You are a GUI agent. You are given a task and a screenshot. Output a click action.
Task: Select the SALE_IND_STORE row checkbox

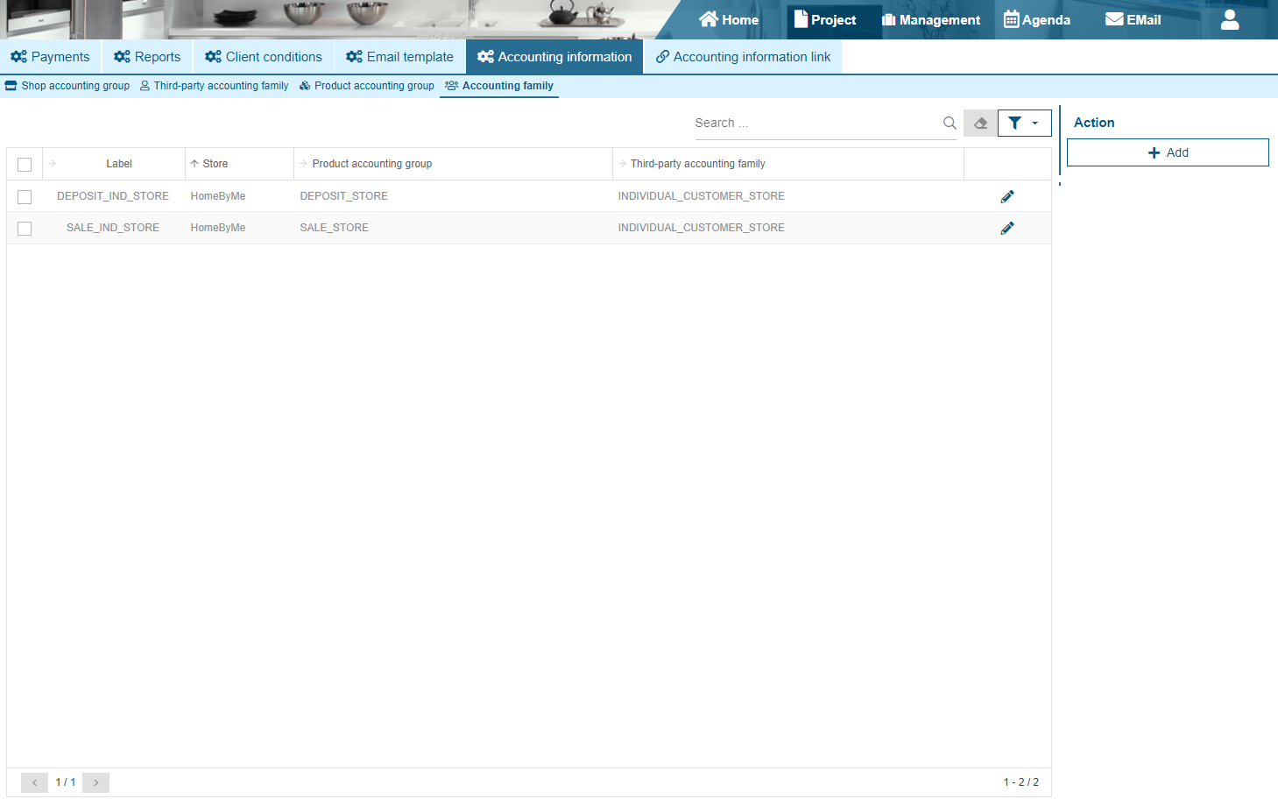pos(25,229)
